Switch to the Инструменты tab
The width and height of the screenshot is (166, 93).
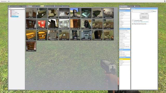[x=123, y=6]
